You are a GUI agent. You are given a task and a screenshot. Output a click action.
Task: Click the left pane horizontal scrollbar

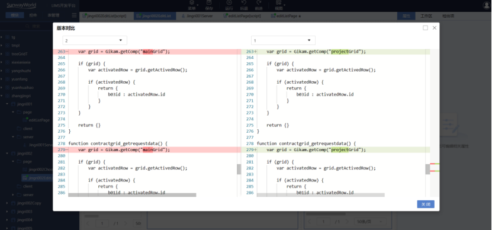[x=132, y=195]
